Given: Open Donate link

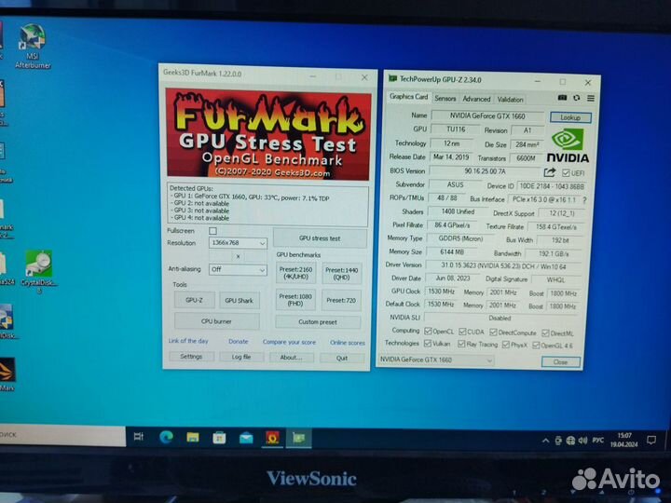Looking at the screenshot, I should coord(239,341).
